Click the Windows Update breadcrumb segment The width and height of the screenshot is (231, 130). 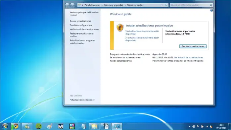[x=135, y=5]
